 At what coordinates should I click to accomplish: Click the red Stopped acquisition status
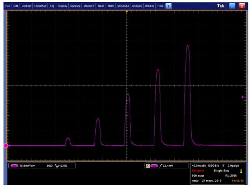[198, 171]
